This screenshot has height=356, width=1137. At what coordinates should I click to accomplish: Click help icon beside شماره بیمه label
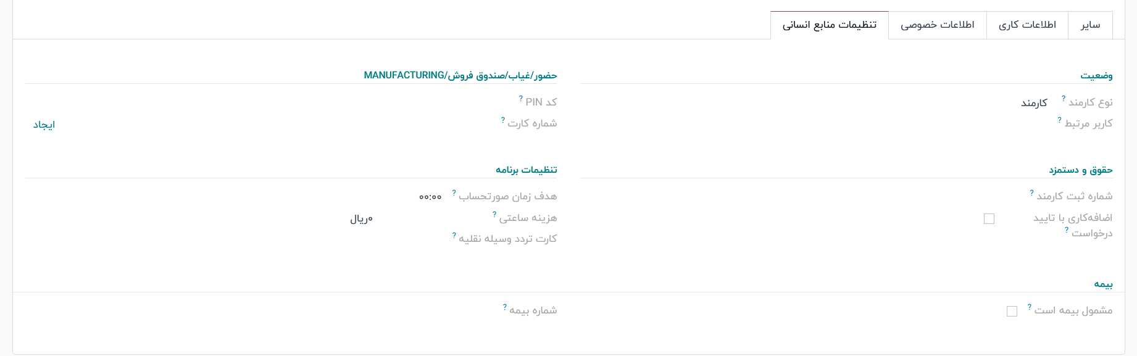pyautogui.click(x=504, y=307)
